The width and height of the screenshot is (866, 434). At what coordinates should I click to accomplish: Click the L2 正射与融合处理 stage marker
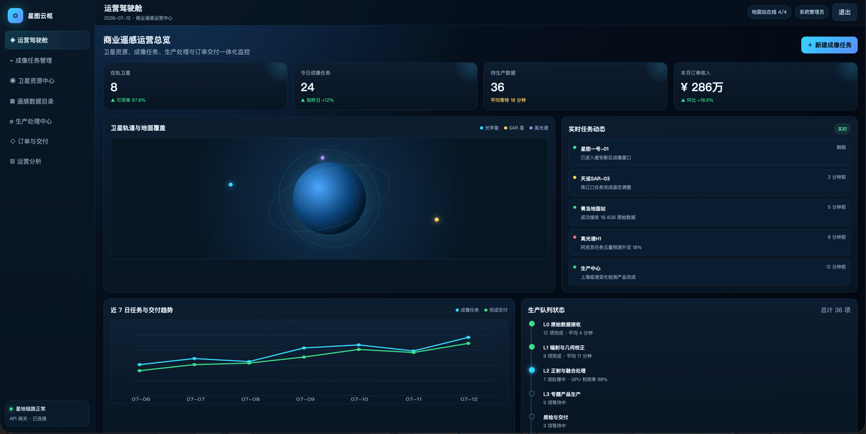point(532,370)
